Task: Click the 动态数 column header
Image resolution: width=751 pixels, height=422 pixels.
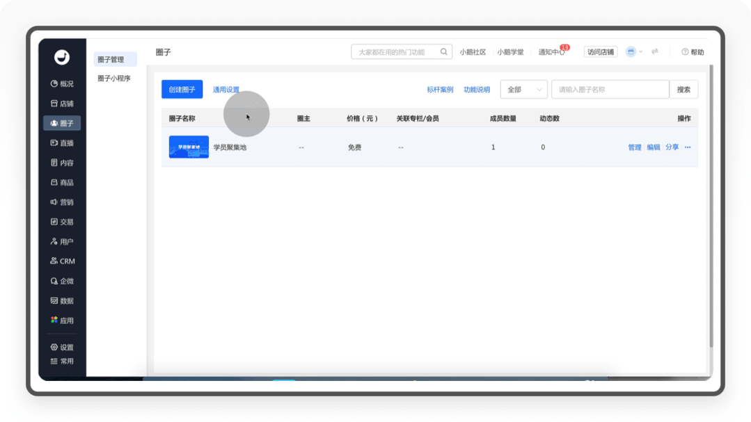Action: (x=549, y=119)
